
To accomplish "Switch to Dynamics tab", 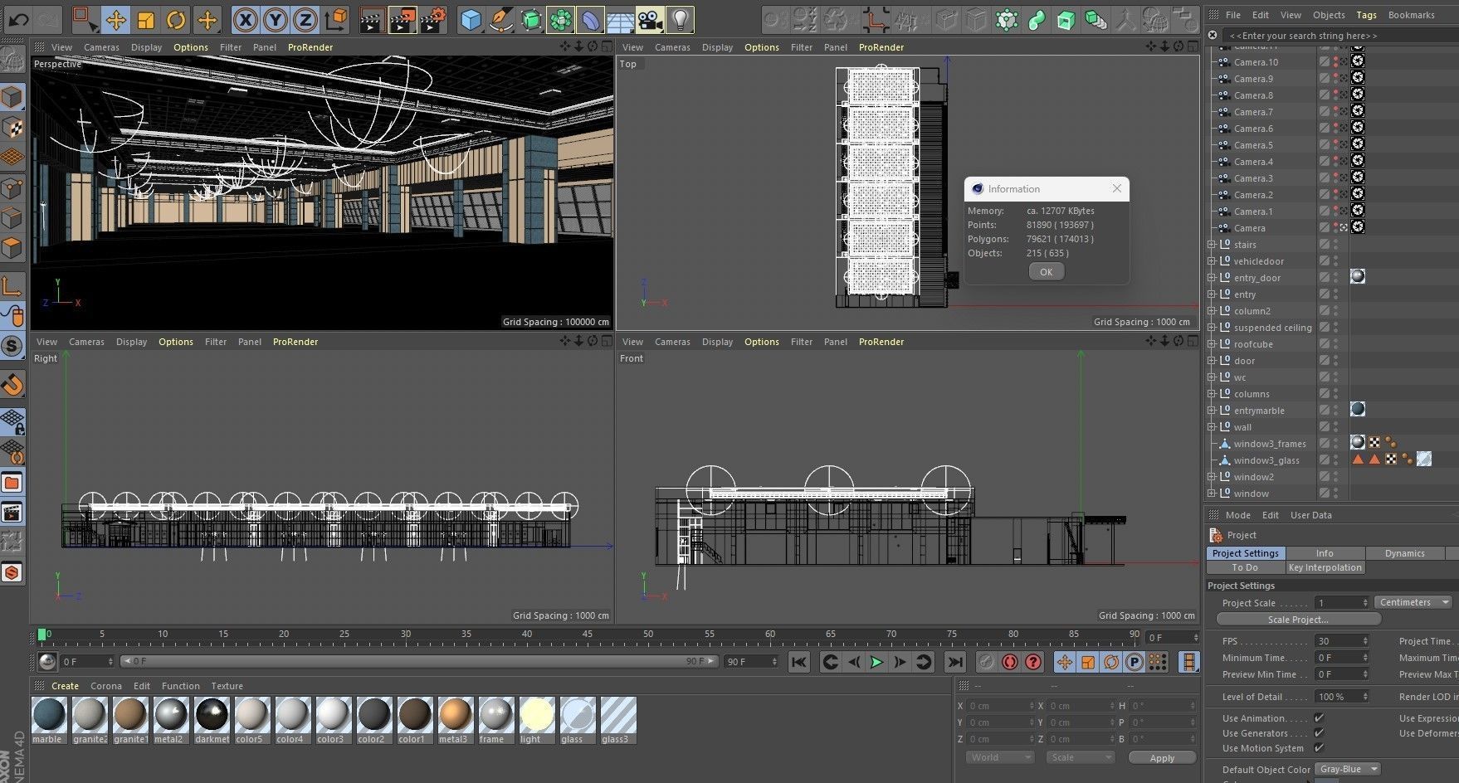I will 1404,553.
